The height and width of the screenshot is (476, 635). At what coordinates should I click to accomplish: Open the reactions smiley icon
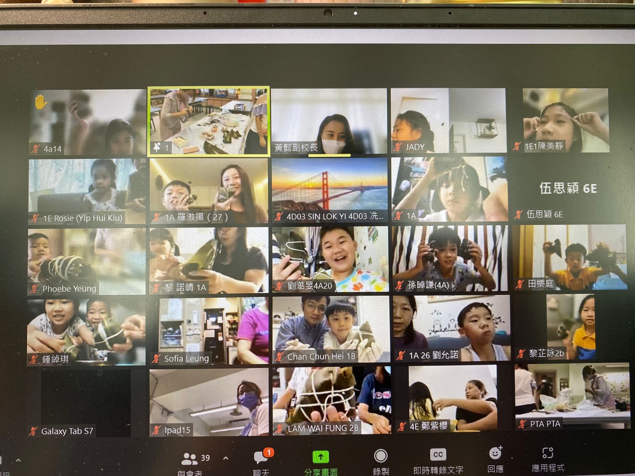tap(495, 453)
